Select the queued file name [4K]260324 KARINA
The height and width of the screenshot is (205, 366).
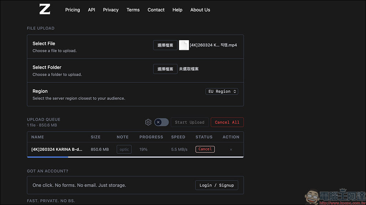pos(57,149)
